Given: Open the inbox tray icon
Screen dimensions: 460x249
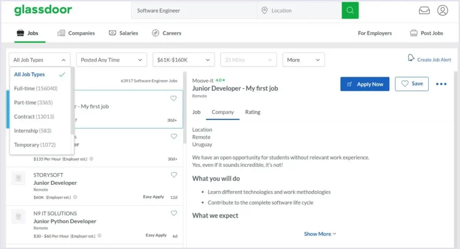Looking at the screenshot, I should pos(424,11).
